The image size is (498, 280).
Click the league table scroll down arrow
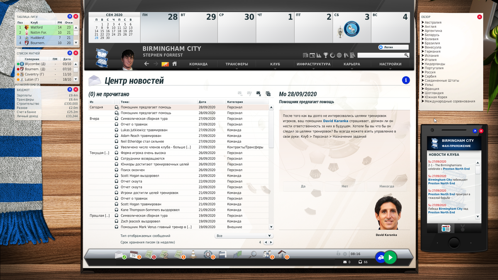(76, 43)
